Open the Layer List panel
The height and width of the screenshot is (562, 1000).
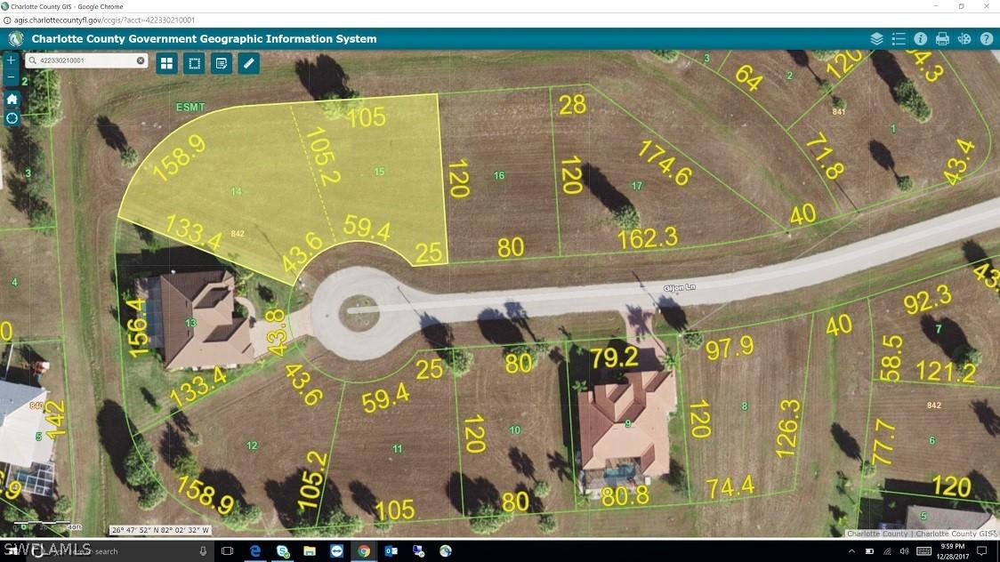click(x=876, y=39)
